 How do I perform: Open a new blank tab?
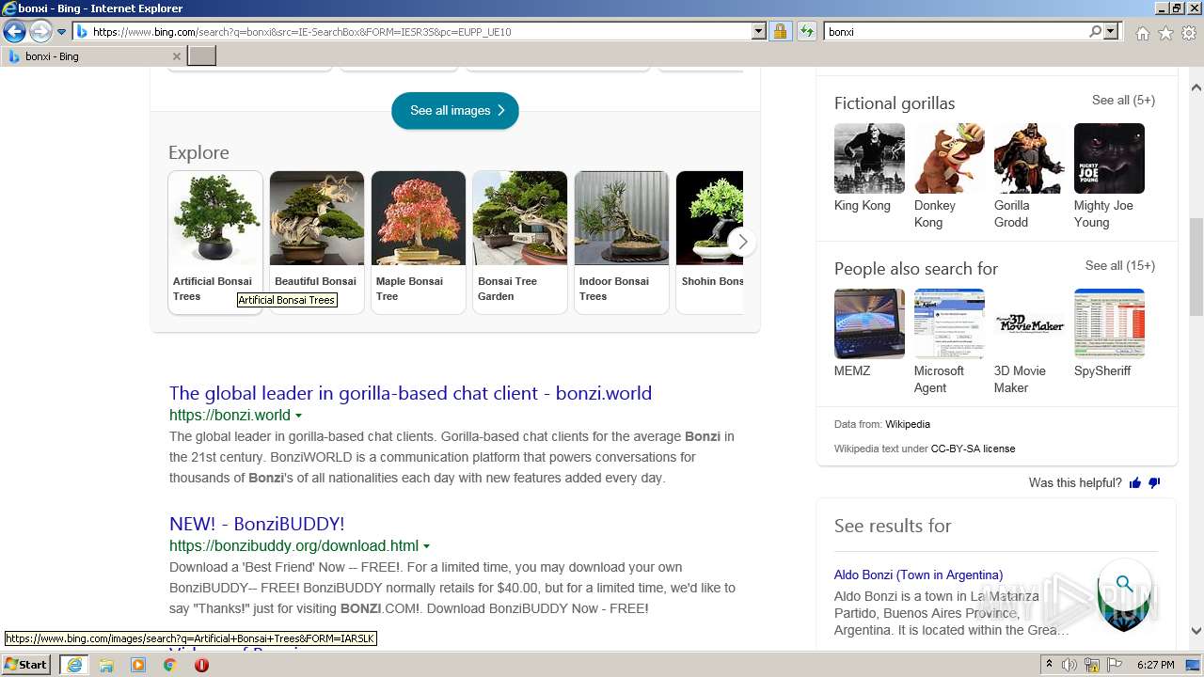tap(202, 56)
